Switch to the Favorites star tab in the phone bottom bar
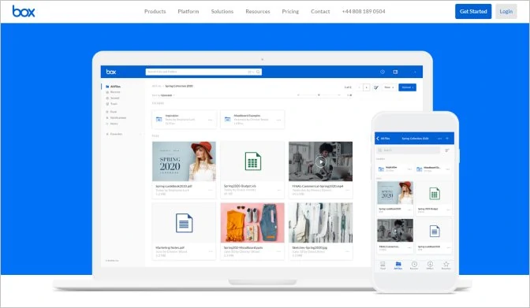 (446, 265)
